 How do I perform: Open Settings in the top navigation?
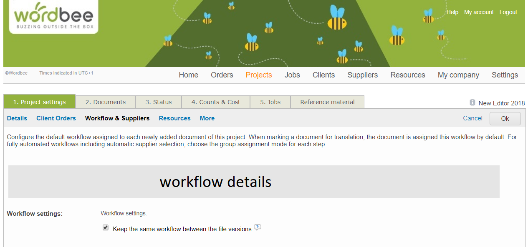point(505,75)
